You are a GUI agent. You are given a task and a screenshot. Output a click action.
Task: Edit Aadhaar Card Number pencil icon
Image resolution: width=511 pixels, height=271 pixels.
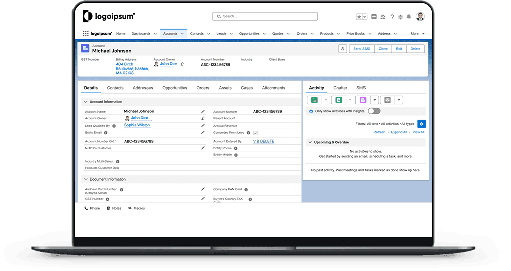[x=203, y=189]
